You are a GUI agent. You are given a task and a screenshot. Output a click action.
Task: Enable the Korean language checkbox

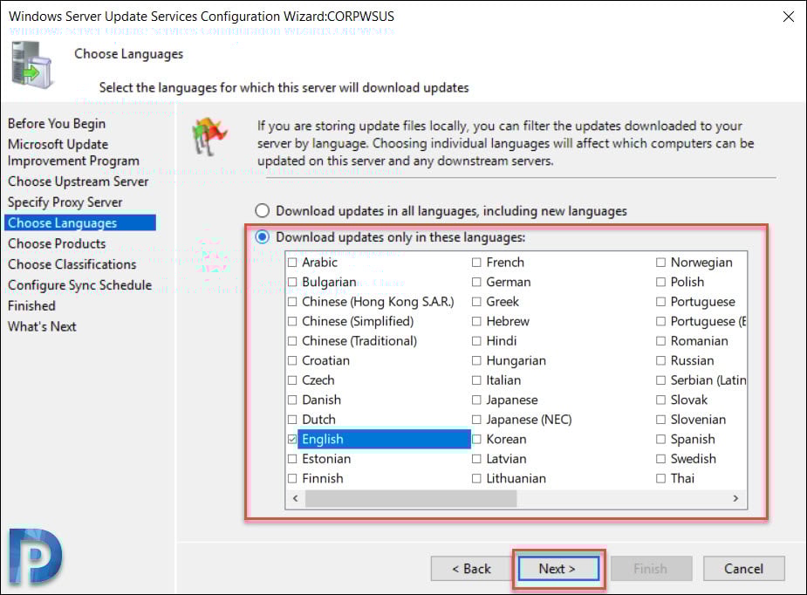coord(476,439)
